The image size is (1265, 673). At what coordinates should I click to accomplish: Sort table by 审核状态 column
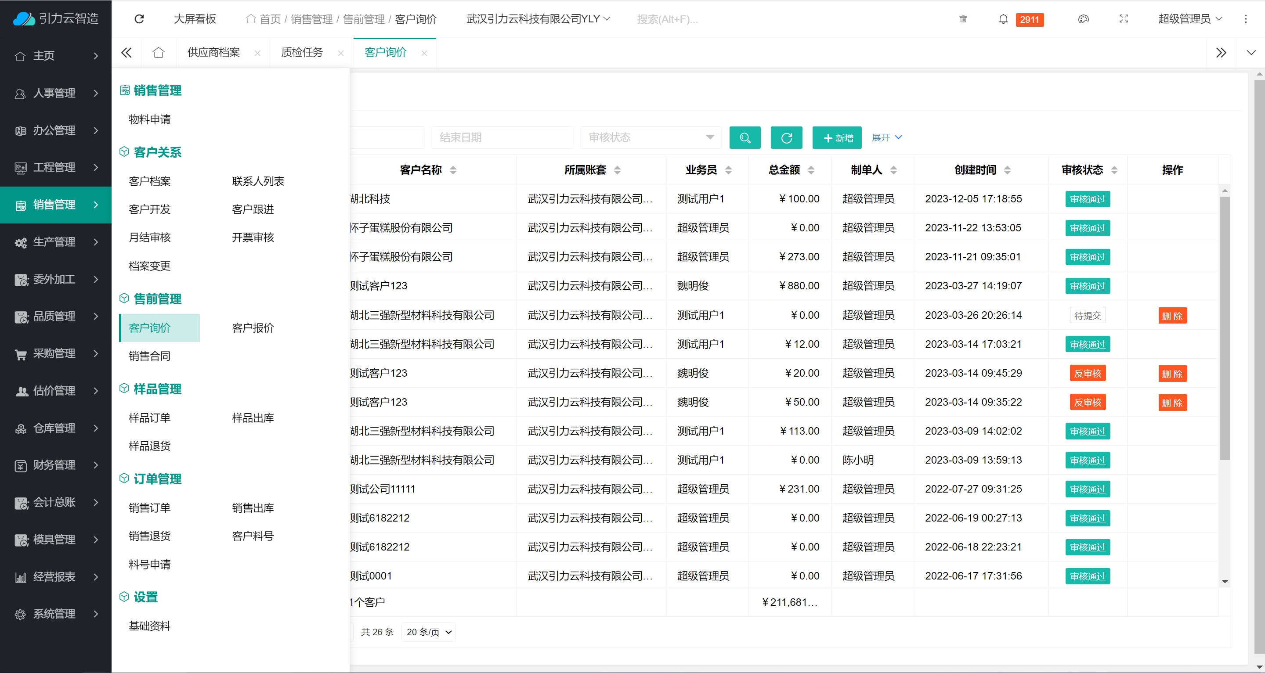pos(1114,170)
